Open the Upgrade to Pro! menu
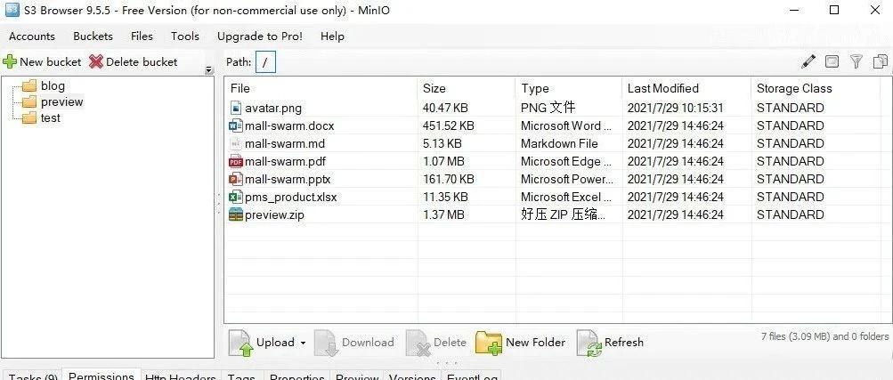This screenshot has width=893, height=380. click(x=260, y=36)
